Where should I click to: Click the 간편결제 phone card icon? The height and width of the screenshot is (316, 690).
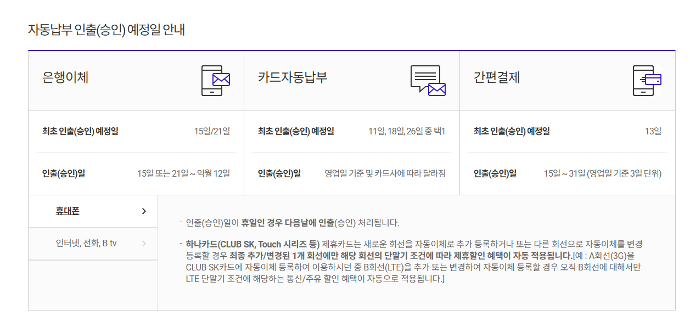click(647, 80)
